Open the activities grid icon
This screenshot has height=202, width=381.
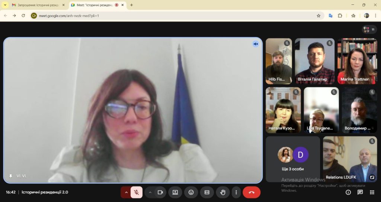pos(372,192)
